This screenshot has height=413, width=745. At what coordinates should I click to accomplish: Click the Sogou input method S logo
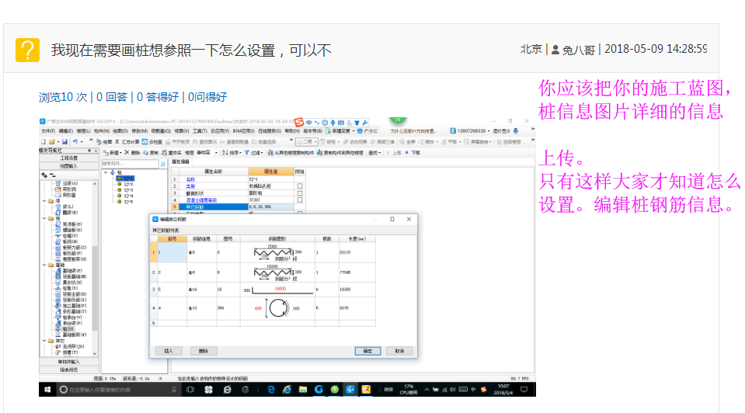point(299,123)
